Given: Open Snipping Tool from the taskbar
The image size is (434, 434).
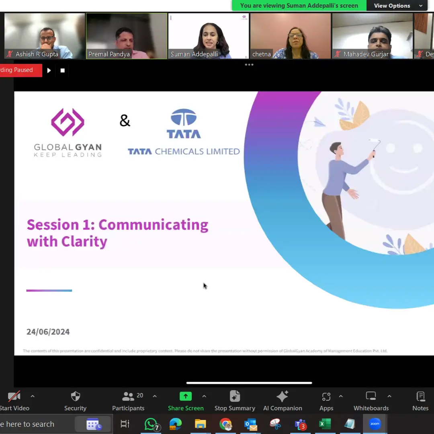Looking at the screenshot, I should click(x=275, y=424).
